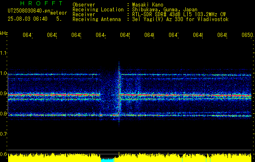Image resolution: width=255 pixels, height=162 pixels.
Task: Click the cyan segment in power graph
Action: [107, 160]
